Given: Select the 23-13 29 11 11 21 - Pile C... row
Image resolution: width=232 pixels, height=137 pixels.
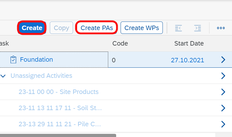Looking at the screenshot, I should tap(60, 124).
